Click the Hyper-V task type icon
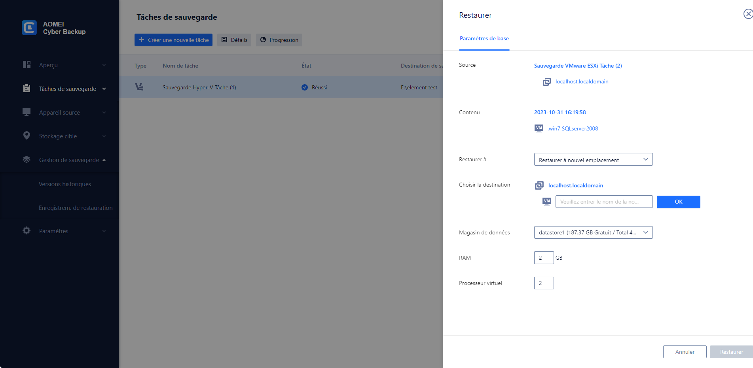Screen dimensions: 753x368 139,87
